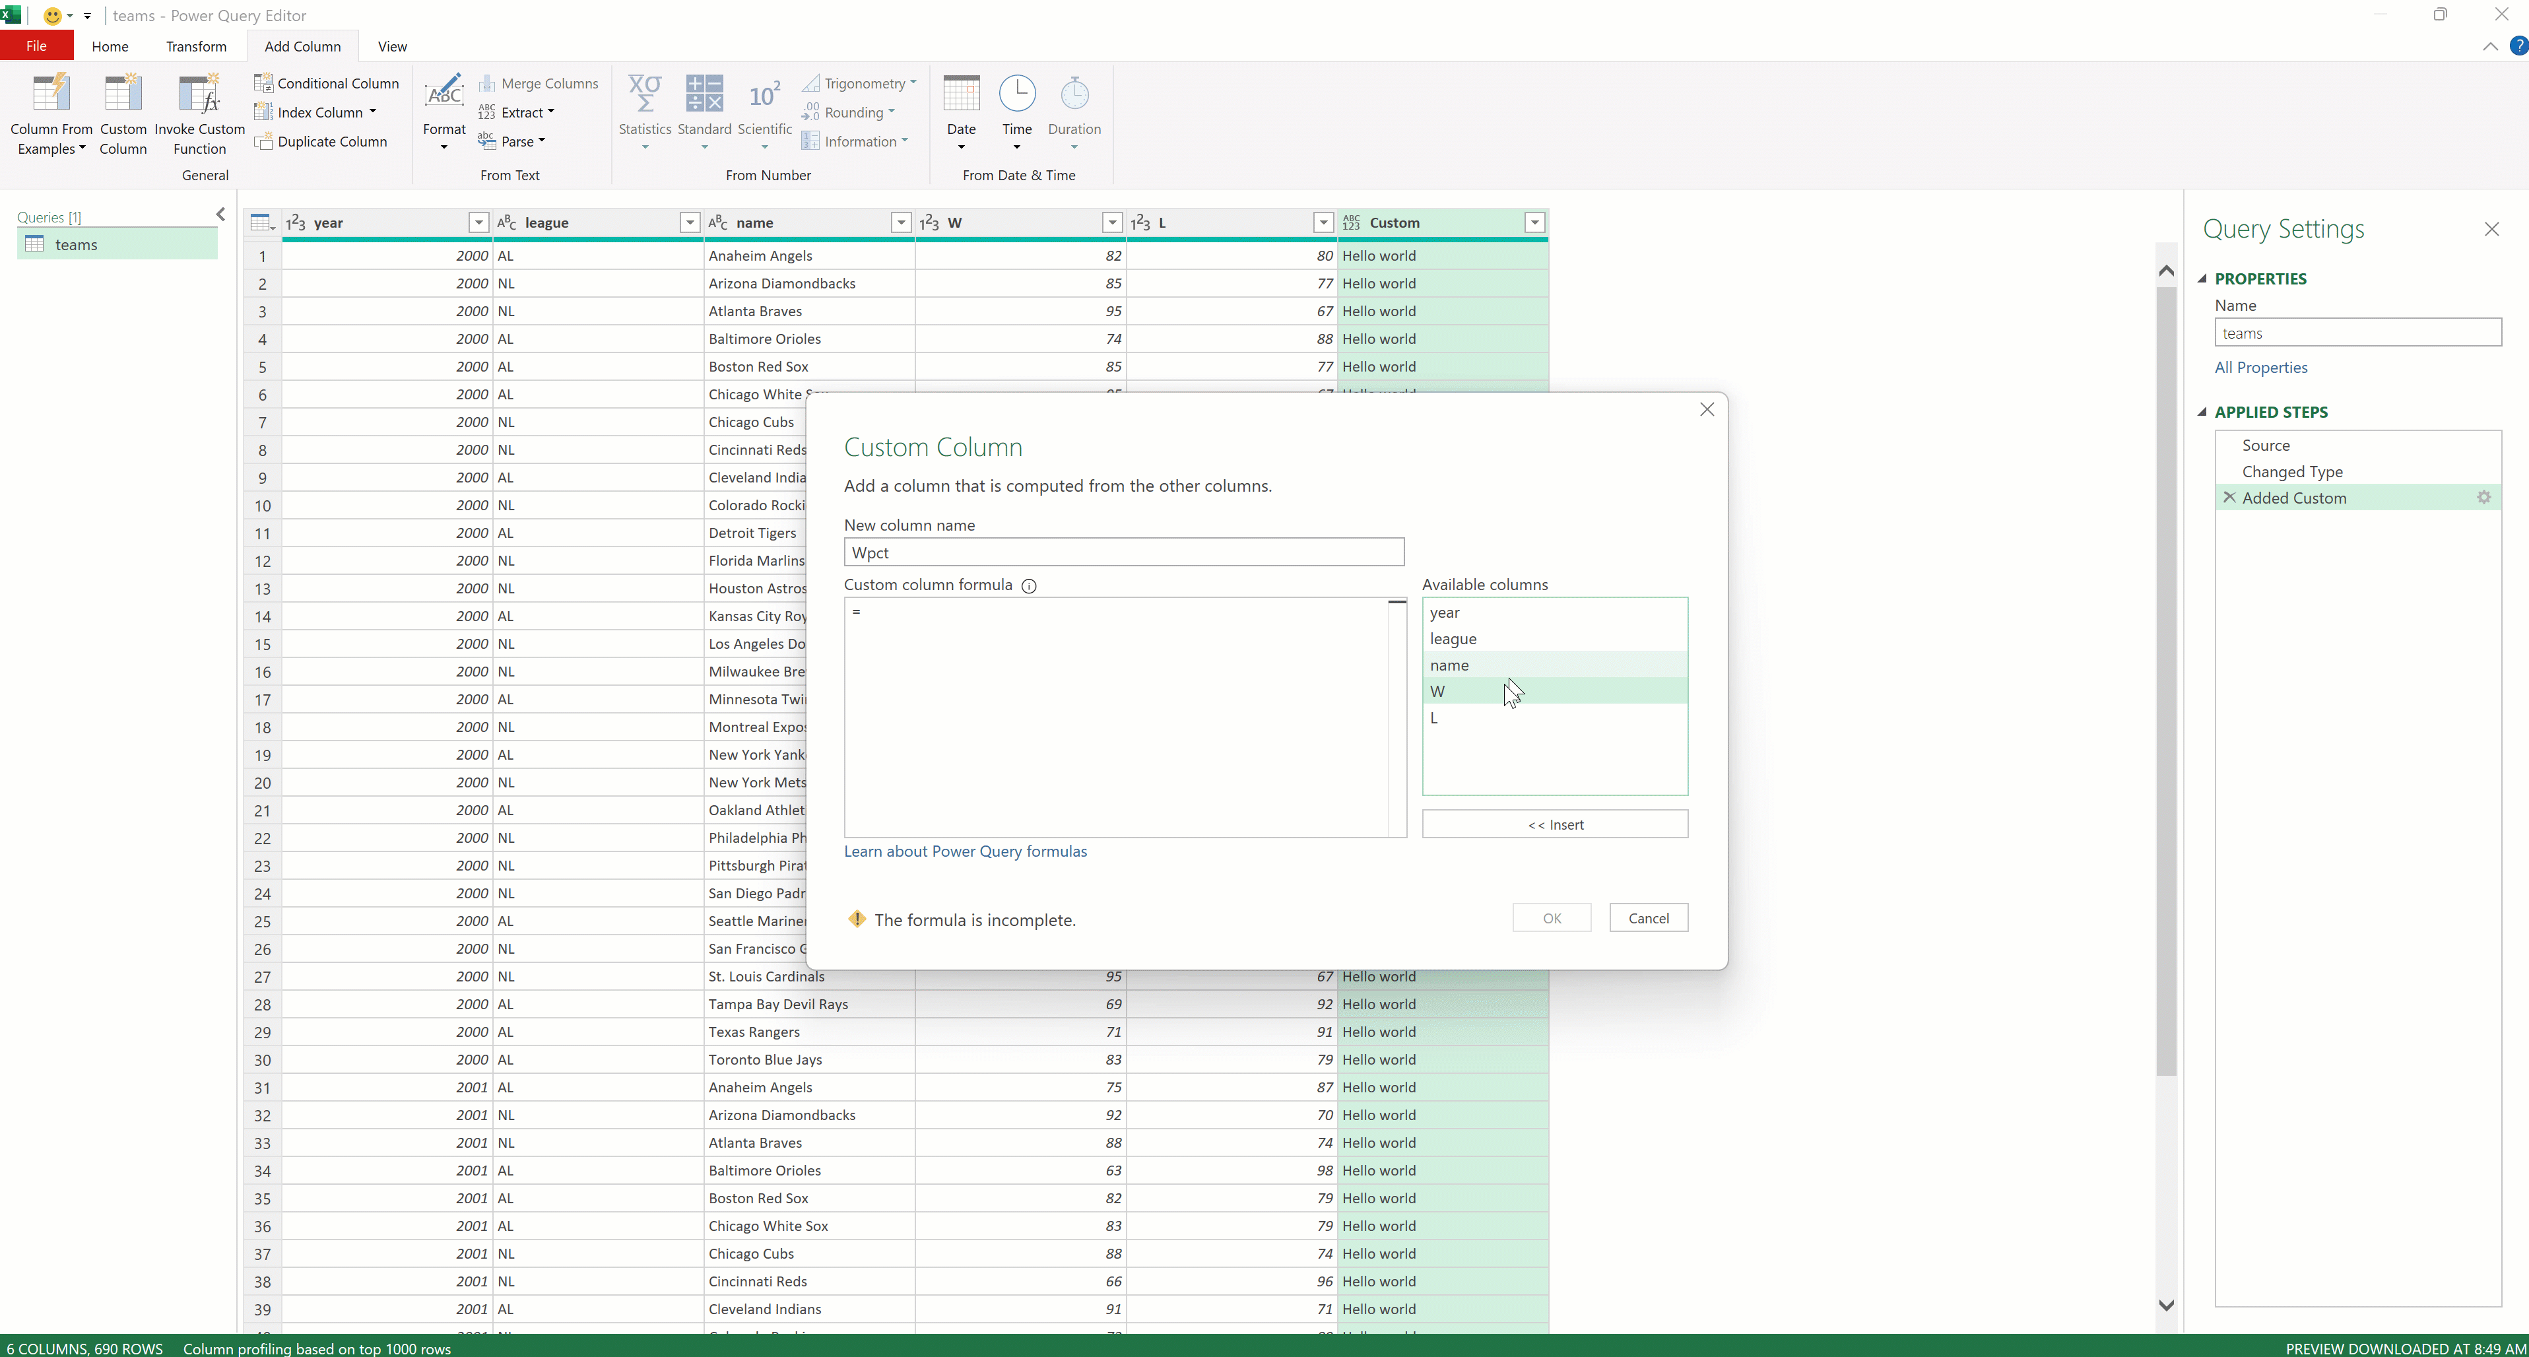The width and height of the screenshot is (2529, 1357).
Task: Click the Added Custom step gear icon
Action: 2484,498
